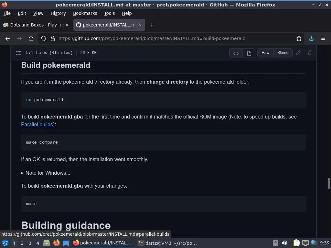Open the File menu
The image size is (331, 248).
point(7,13)
